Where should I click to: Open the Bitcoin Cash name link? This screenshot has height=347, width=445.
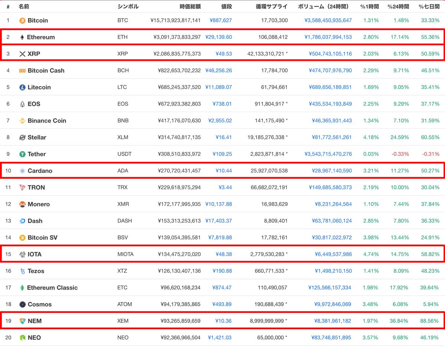[x=46, y=71]
